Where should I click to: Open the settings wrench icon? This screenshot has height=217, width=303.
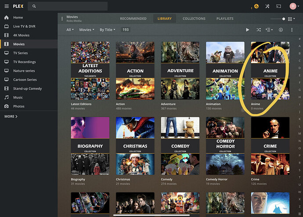click(x=267, y=6)
